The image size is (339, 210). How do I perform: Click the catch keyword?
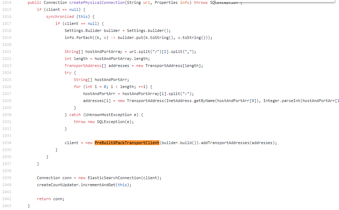click(75, 115)
